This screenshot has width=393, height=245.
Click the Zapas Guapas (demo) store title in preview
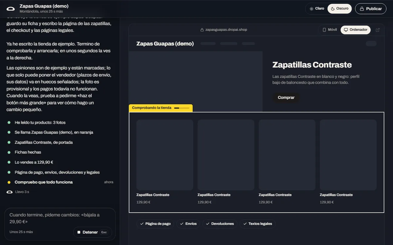[x=165, y=43]
